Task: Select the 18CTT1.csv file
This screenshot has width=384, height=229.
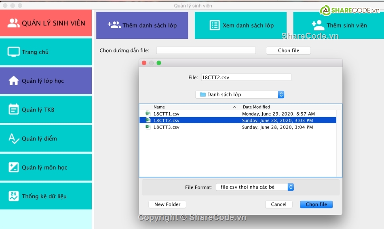Action: pos(166,114)
